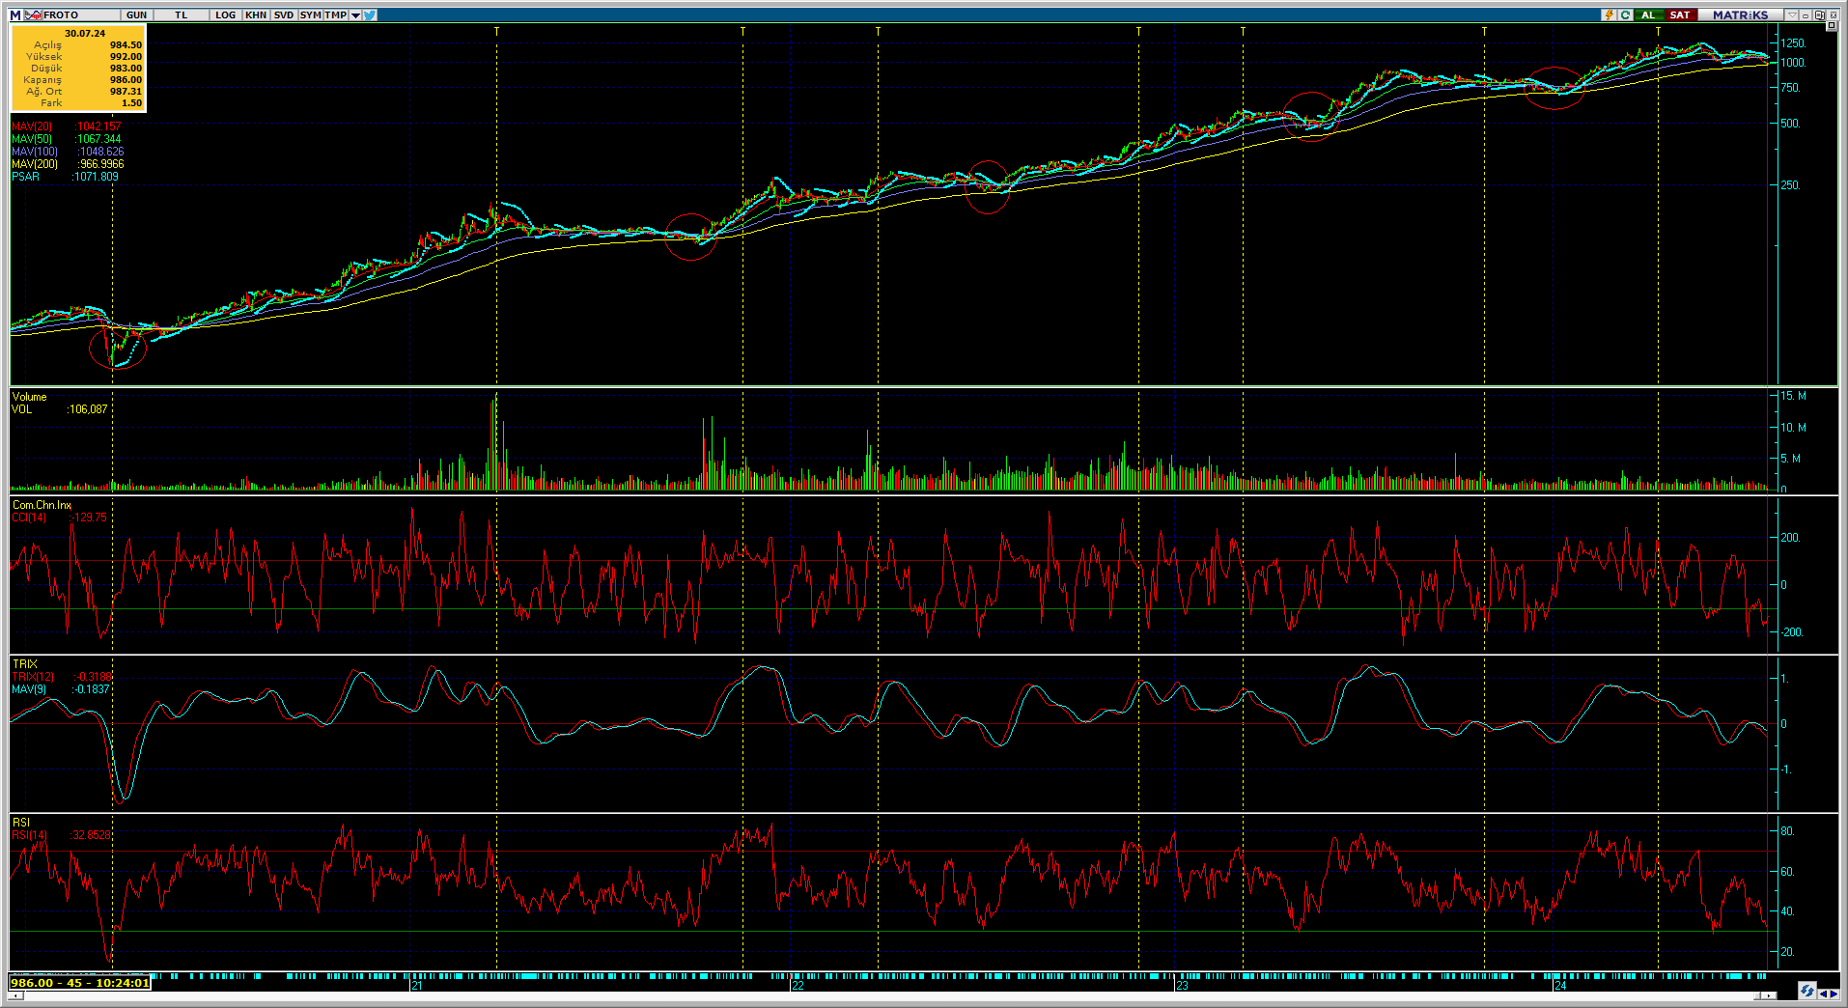1848x1008 pixels.
Task: Click the 1000 level on the price axis
Action: (1793, 63)
